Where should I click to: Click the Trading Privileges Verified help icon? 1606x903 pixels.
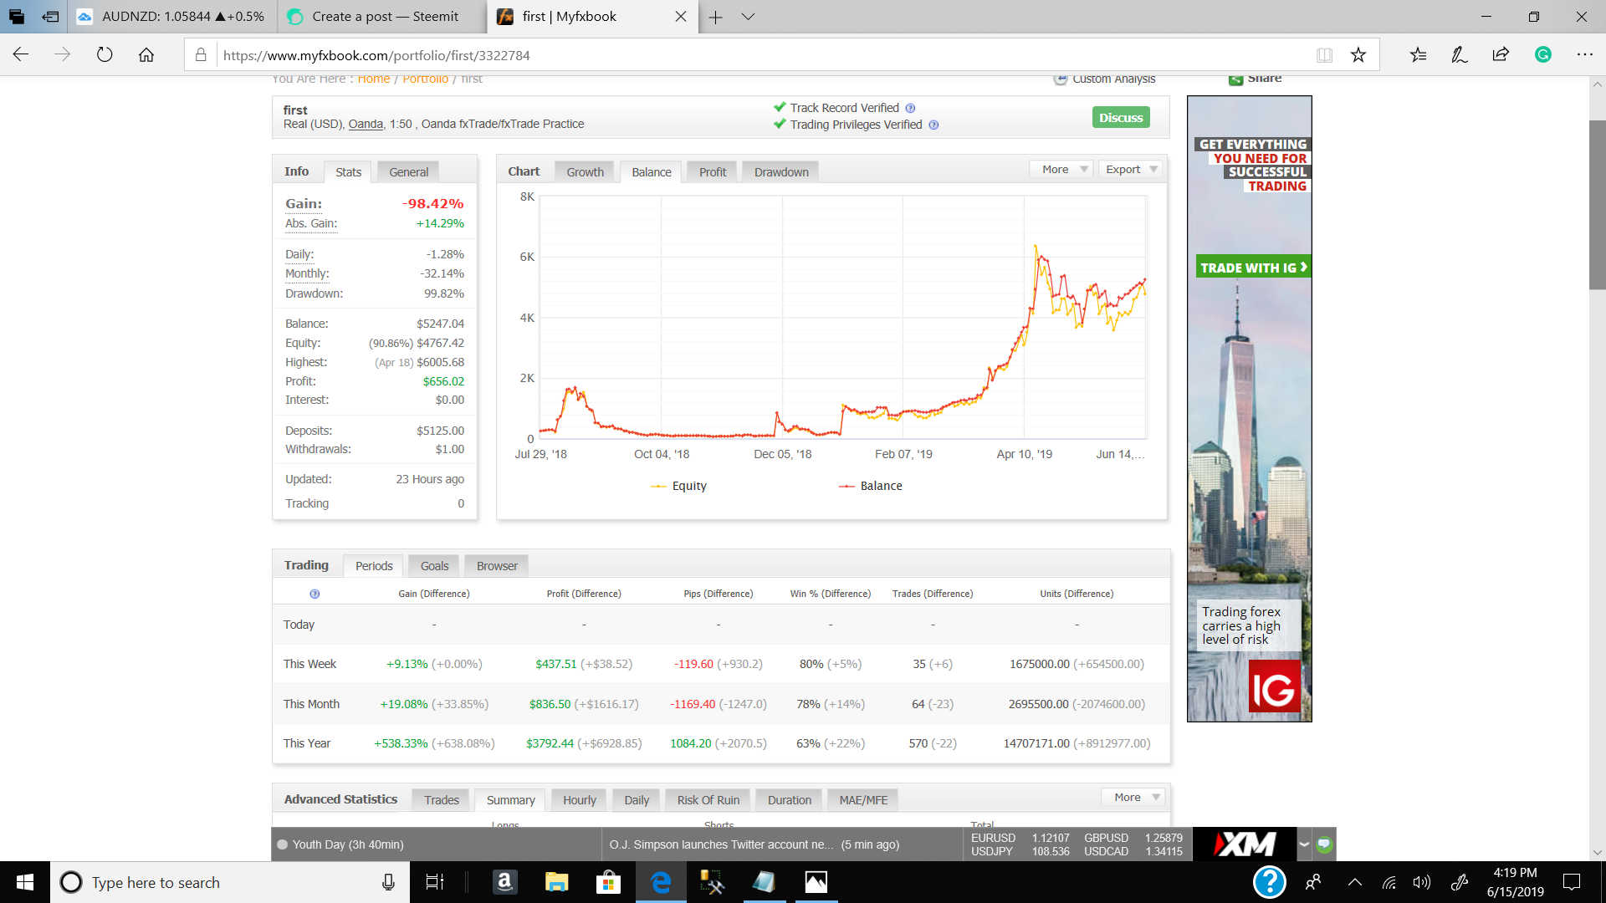[x=933, y=125]
